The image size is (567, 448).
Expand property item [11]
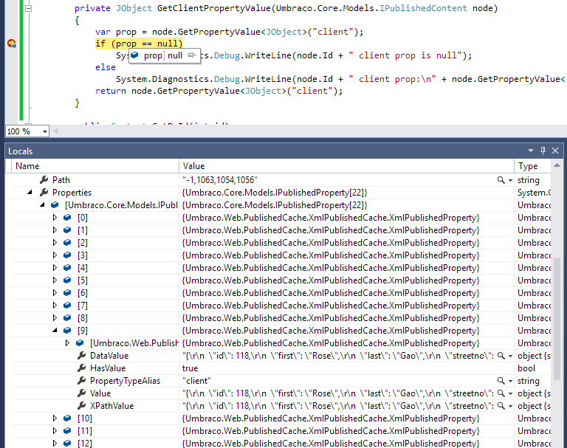click(55, 430)
